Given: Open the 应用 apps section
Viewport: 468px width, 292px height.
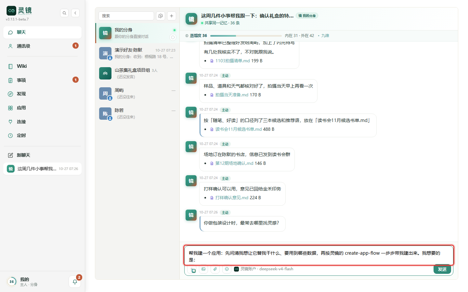Looking at the screenshot, I should (x=42, y=108).
